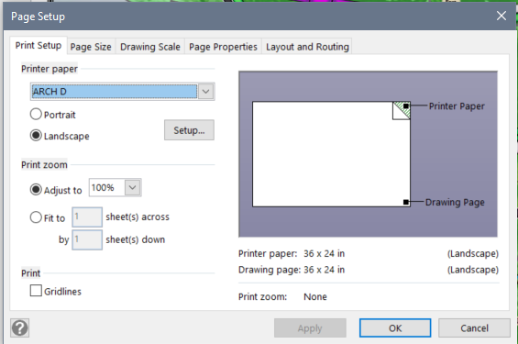This screenshot has height=344, width=518.
Task: Close the Page Setup dialog
Action: point(501,16)
